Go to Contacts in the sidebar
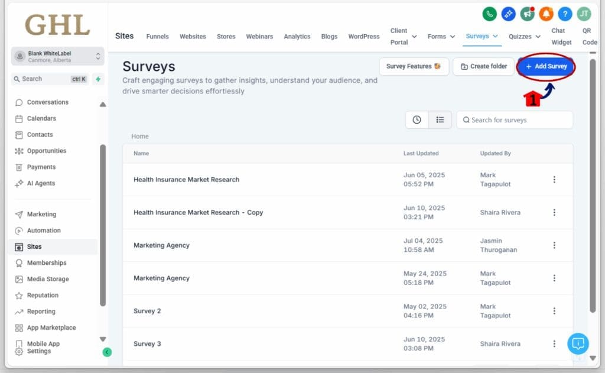The image size is (605, 373). click(40, 135)
